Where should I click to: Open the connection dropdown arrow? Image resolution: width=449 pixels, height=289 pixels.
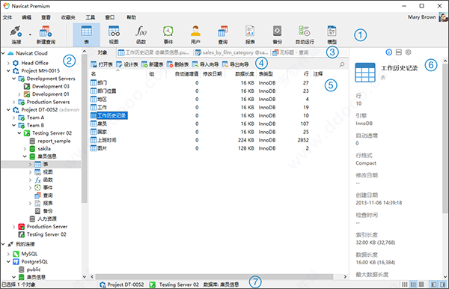coord(30,34)
